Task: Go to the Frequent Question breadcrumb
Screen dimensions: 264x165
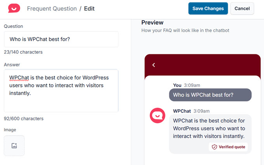Action: (52, 9)
